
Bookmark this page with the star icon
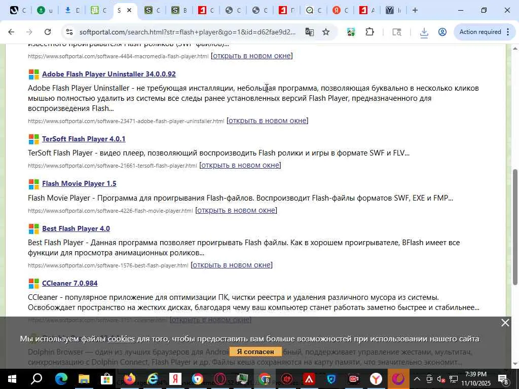[x=326, y=32]
